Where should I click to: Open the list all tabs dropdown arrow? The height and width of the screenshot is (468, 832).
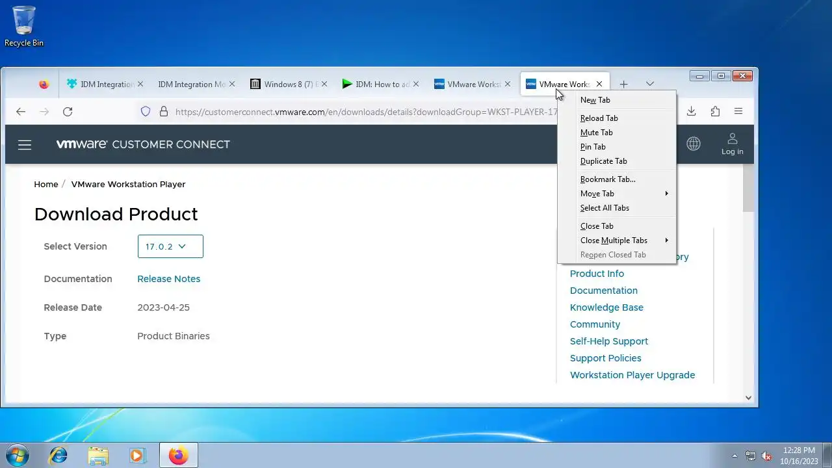pyautogui.click(x=649, y=84)
